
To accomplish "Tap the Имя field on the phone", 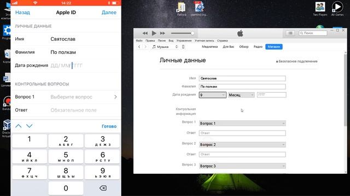I will point(66,39).
